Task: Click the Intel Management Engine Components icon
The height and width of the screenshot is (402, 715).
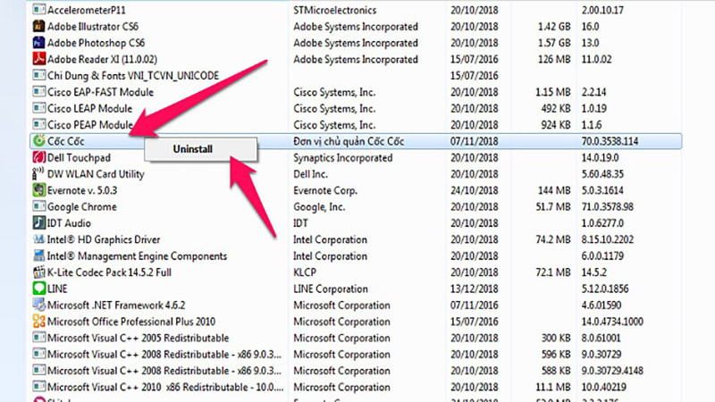Action: click(x=38, y=255)
